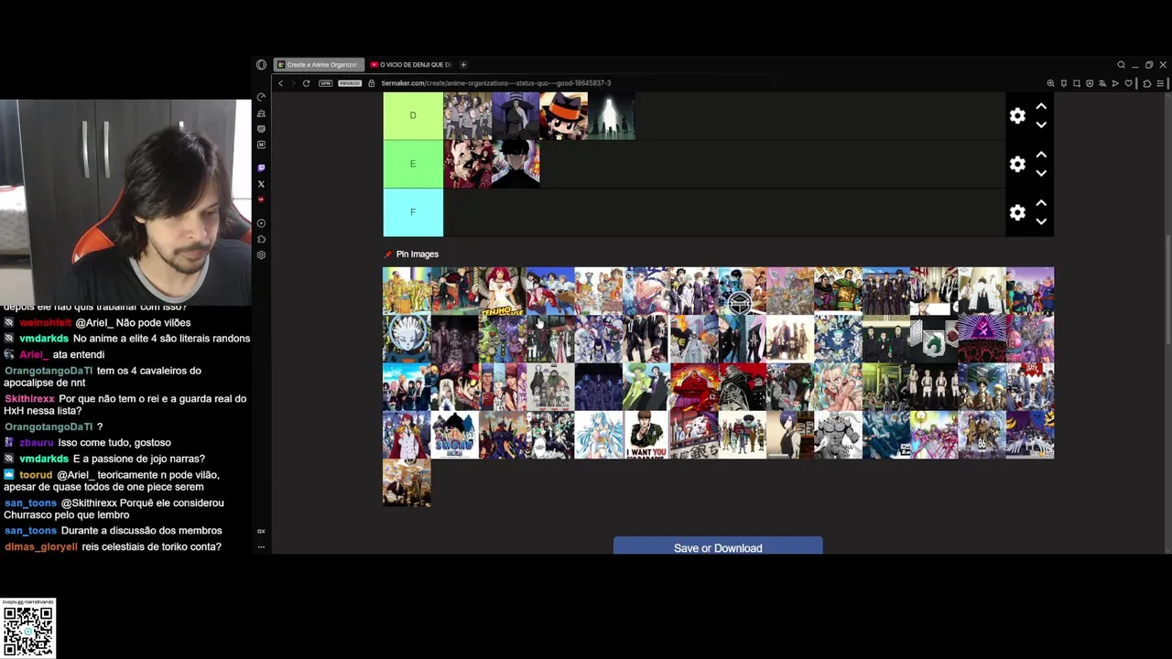Switch to the Create a Anime Organiz tab

pyautogui.click(x=318, y=65)
